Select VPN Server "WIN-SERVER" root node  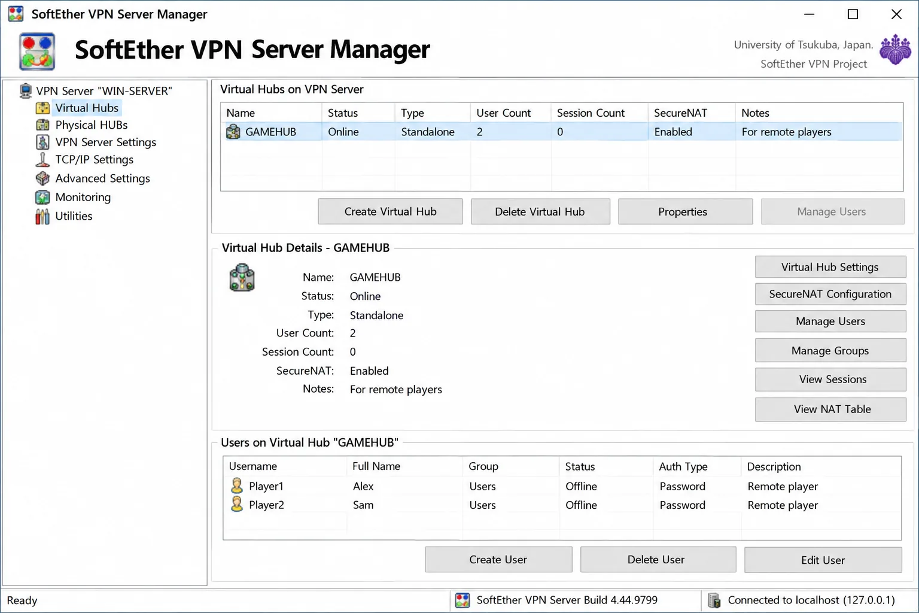point(104,91)
